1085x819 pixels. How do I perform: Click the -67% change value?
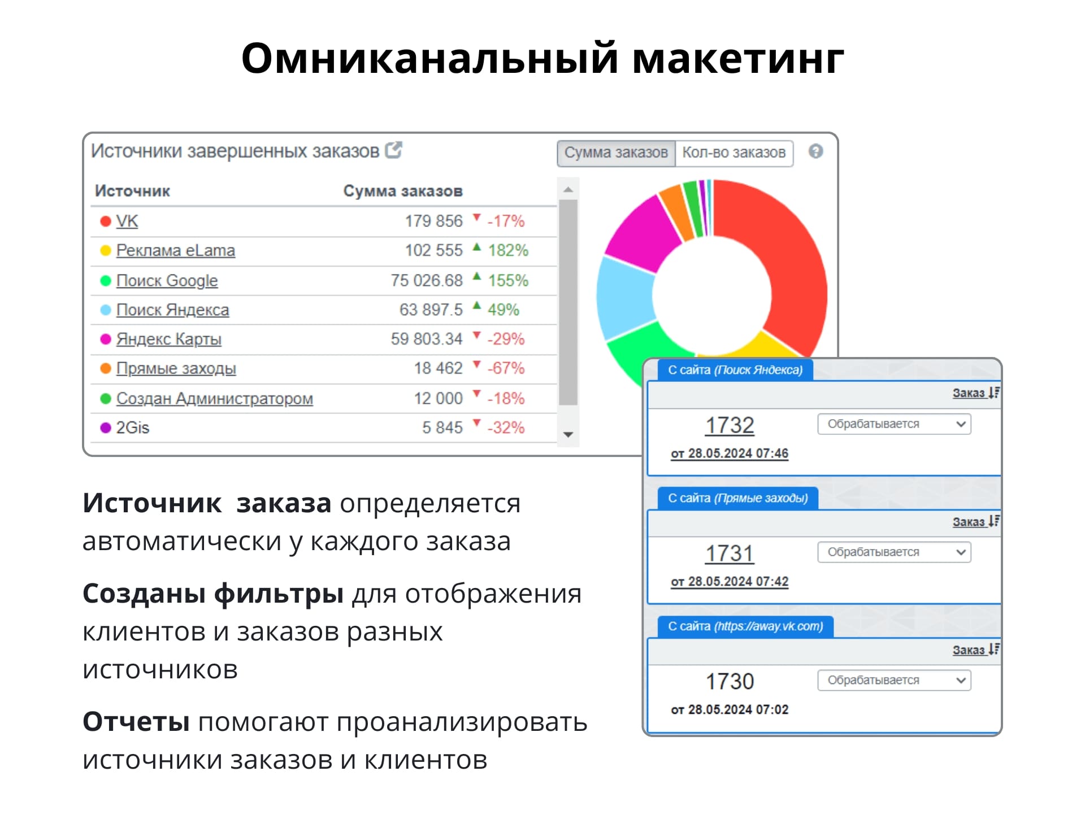pyautogui.click(x=506, y=369)
